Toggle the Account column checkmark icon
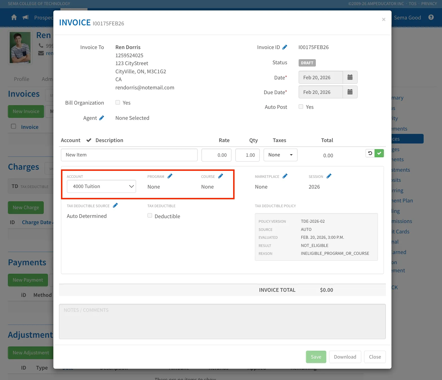Image resolution: width=442 pixels, height=380 pixels. tap(89, 140)
